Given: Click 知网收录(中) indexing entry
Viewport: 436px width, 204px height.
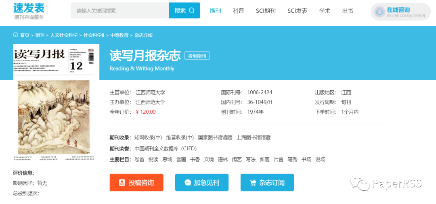Looking at the screenshot, I should click(148, 137).
